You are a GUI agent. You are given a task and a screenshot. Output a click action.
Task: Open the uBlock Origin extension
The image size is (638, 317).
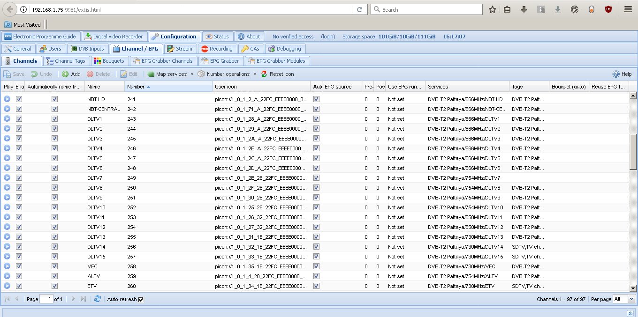click(608, 9)
